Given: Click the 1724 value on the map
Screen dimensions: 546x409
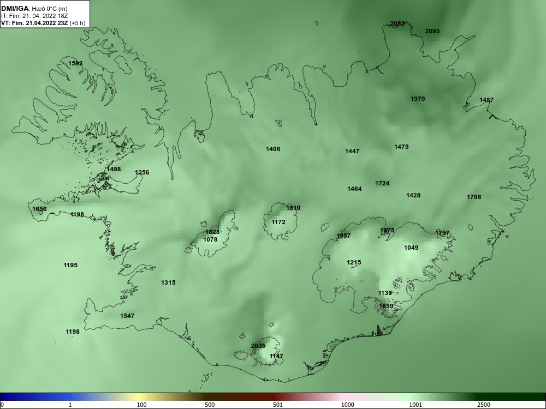Looking at the screenshot, I should coord(382,183).
